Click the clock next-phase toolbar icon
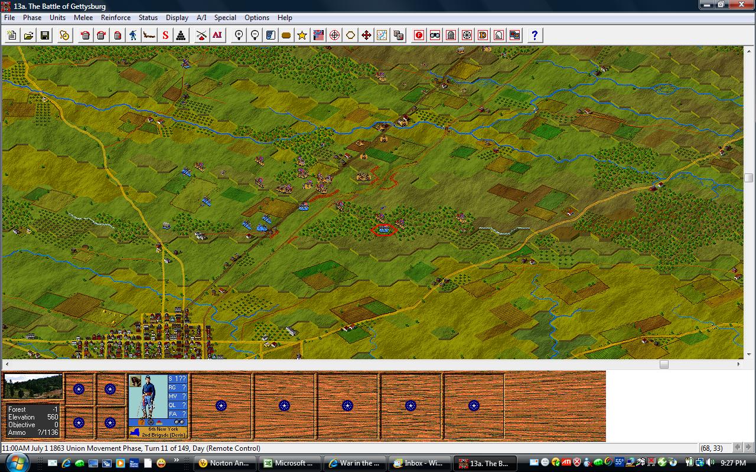Image resolution: width=756 pixels, height=472 pixels. pyautogui.click(x=64, y=35)
